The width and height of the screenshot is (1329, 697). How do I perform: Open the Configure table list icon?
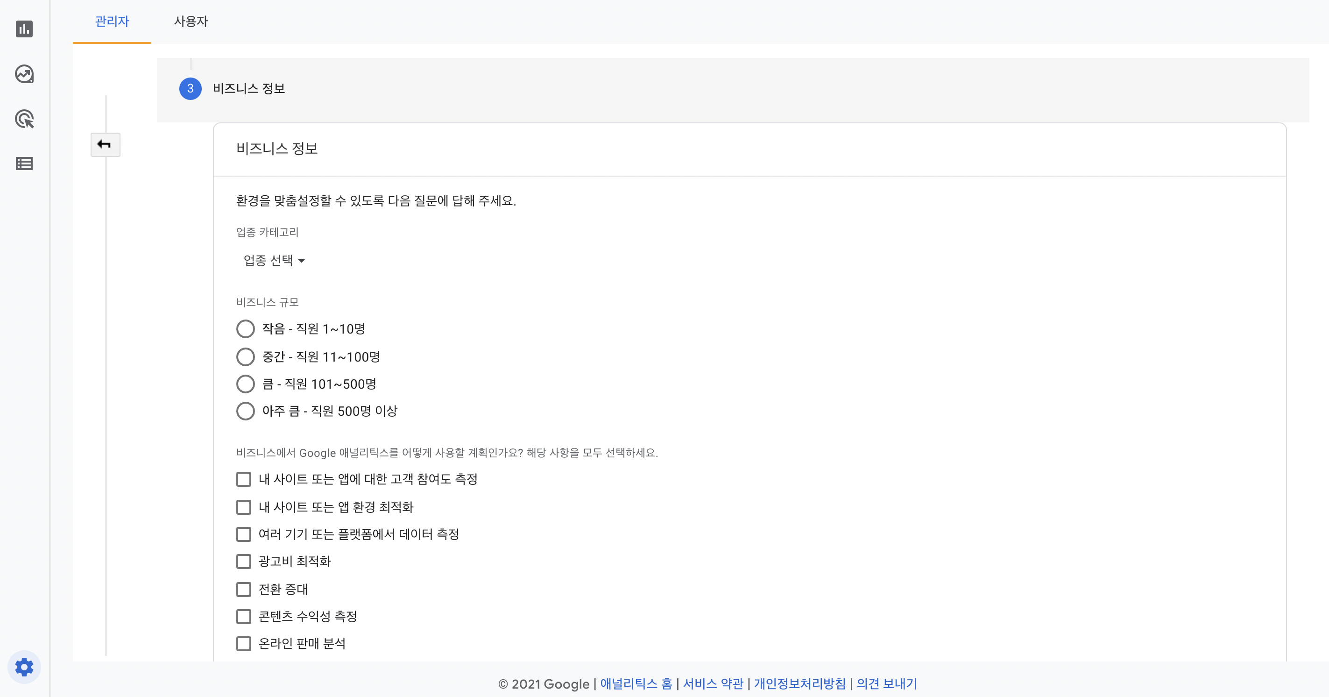pos(24,164)
